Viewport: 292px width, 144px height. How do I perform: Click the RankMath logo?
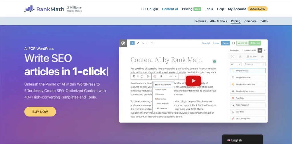coord(44,9)
